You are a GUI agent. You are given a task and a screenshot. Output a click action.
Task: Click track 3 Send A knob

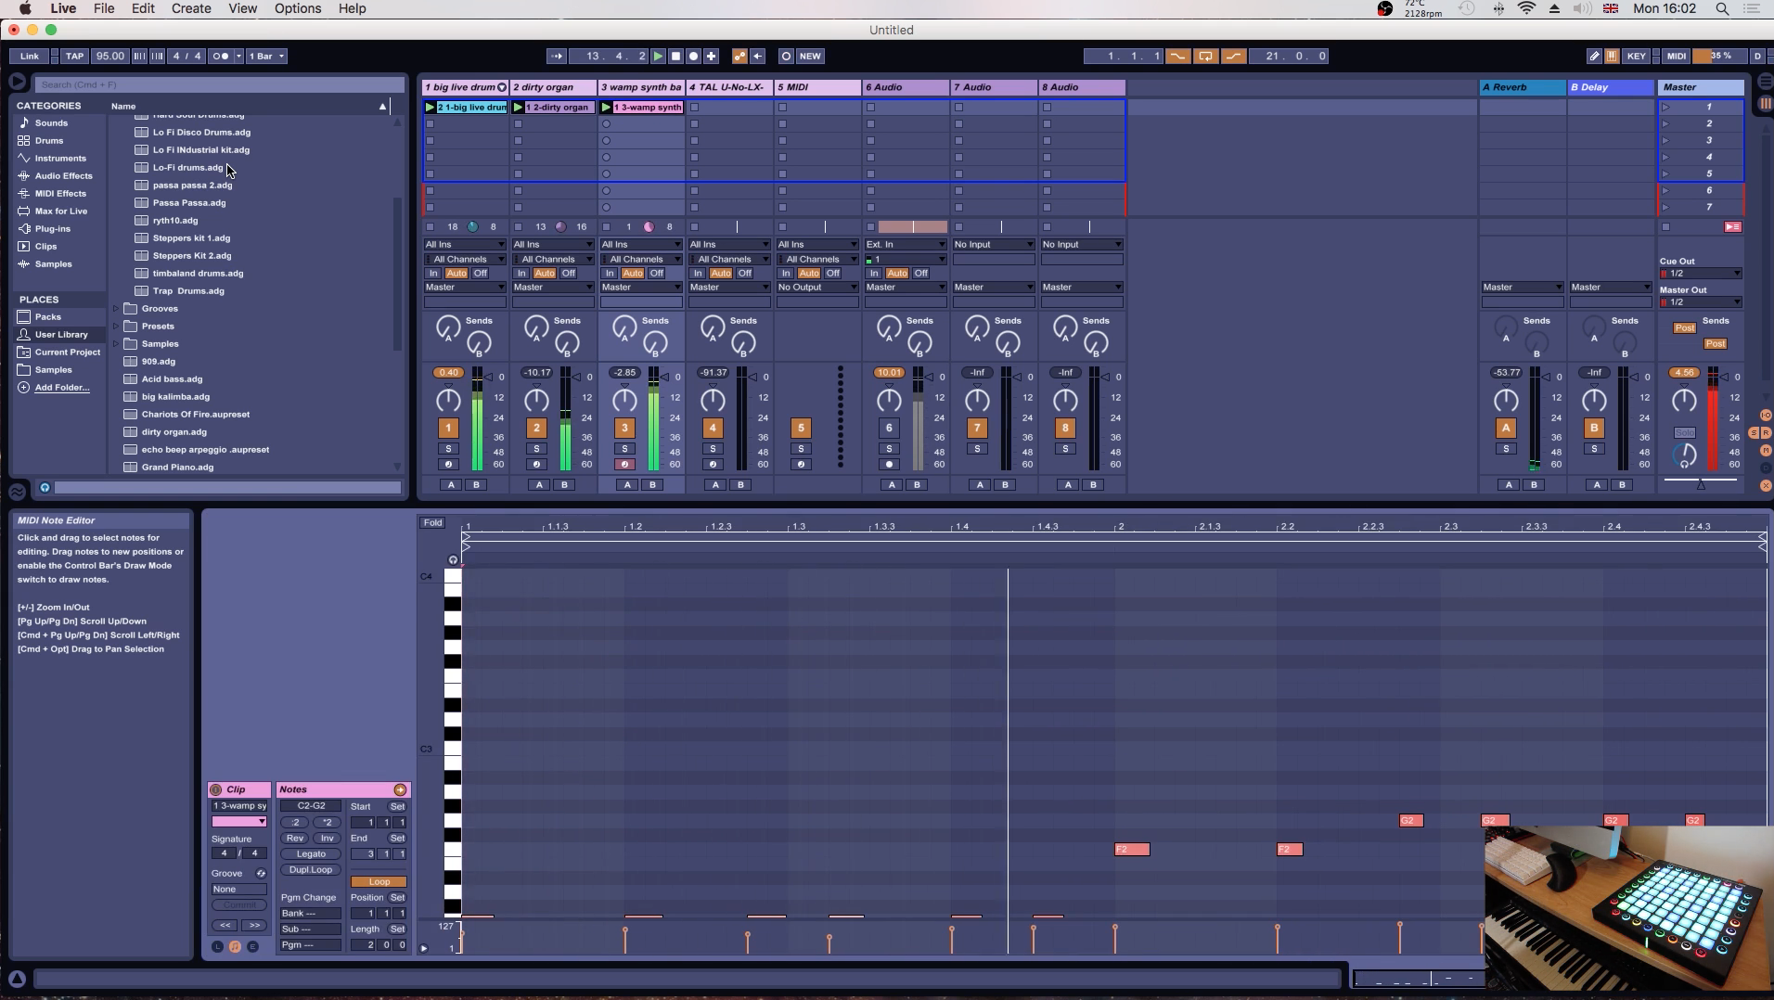624,327
